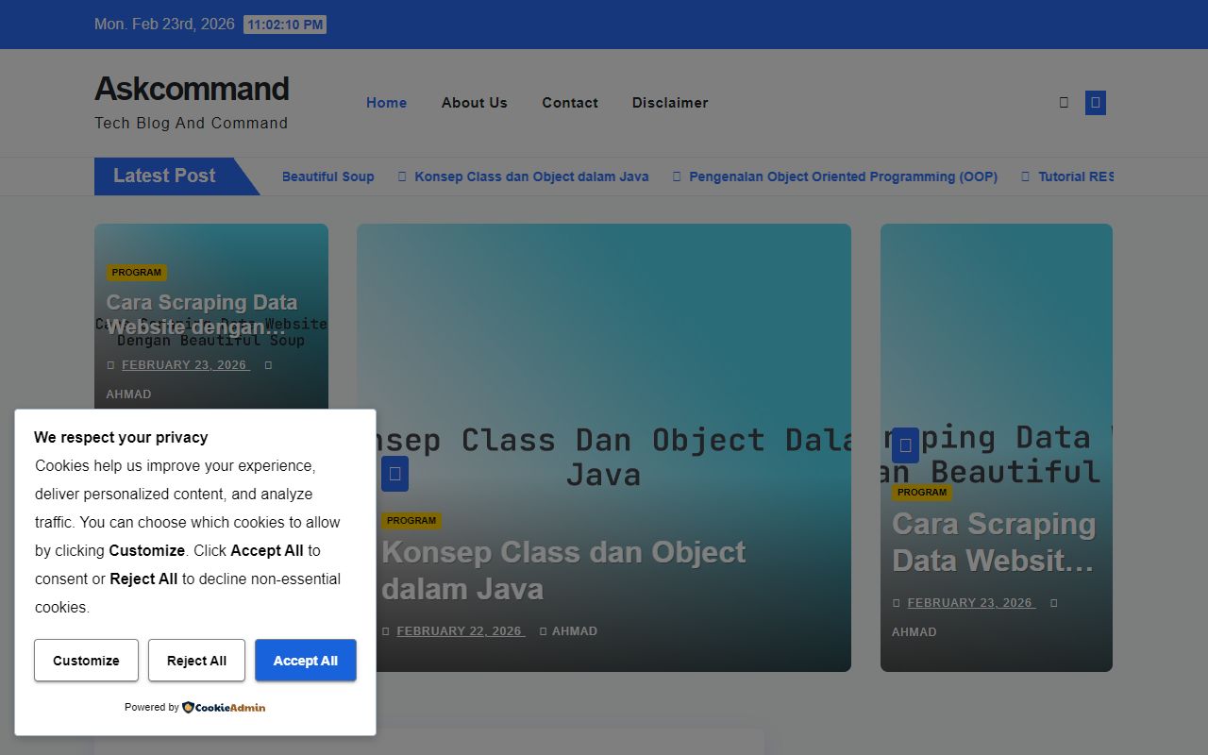Viewport: 1208px width, 755px height.
Task: Open the FEBRUARY 22, 2026 date link
Action: [x=460, y=630]
